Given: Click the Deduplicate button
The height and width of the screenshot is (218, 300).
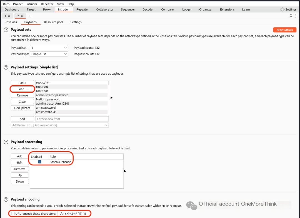Looking at the screenshot, I should pos(22,108).
